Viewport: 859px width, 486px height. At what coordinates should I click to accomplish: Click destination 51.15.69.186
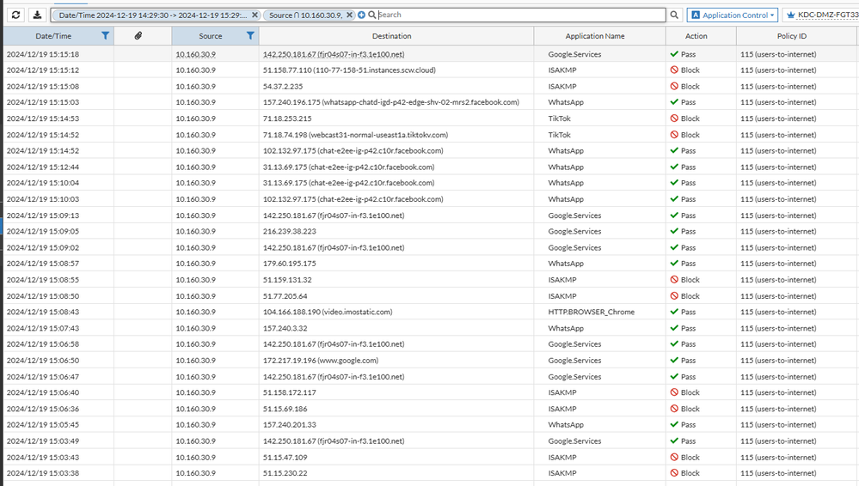point(285,409)
